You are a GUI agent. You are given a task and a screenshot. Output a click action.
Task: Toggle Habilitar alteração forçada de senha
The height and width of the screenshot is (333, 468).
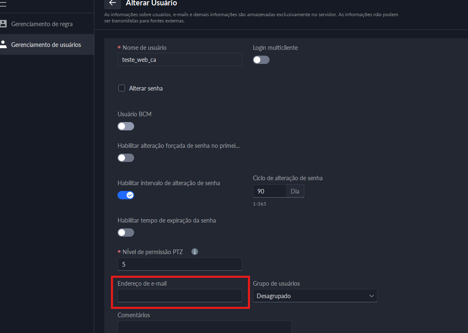pos(126,158)
